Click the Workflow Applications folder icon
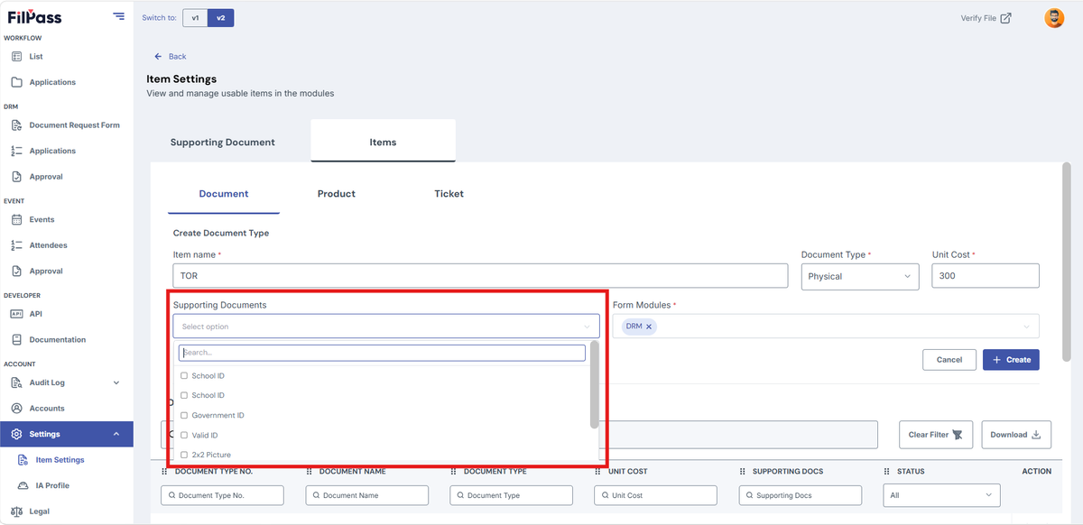The image size is (1083, 525). click(16, 82)
